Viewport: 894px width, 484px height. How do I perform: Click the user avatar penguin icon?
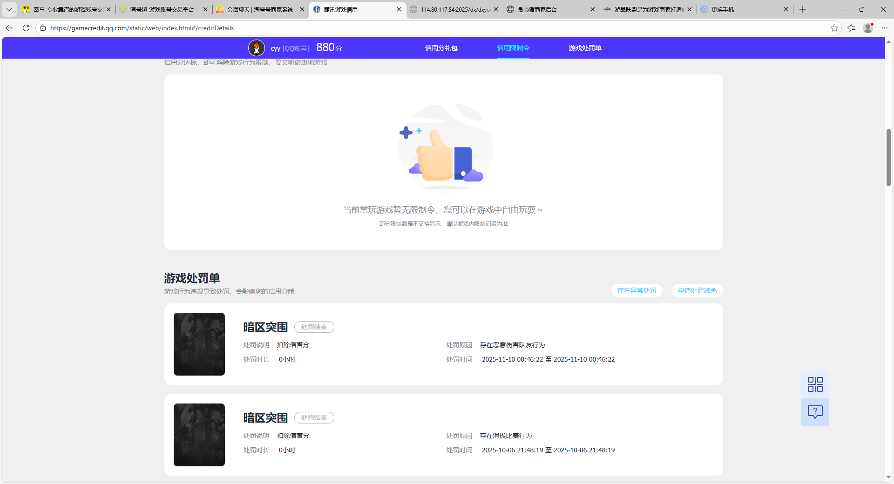(x=257, y=48)
